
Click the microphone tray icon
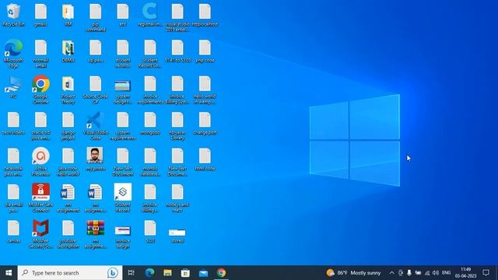(x=409, y=273)
